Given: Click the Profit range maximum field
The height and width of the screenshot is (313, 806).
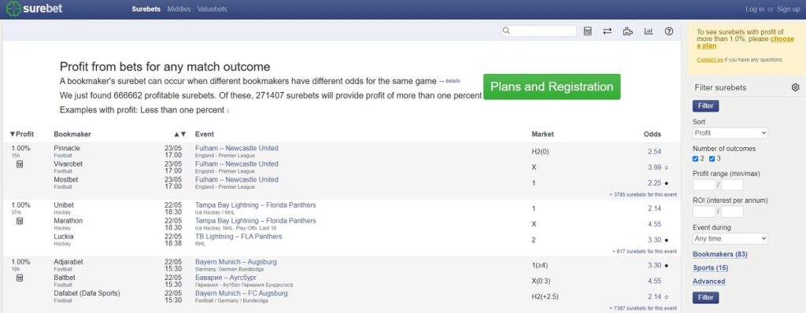Looking at the screenshot, I should pyautogui.click(x=733, y=185).
